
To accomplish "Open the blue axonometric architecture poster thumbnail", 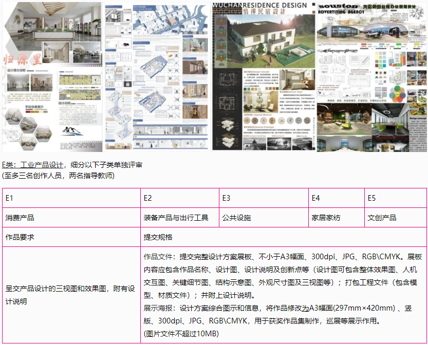I will [x=157, y=77].
